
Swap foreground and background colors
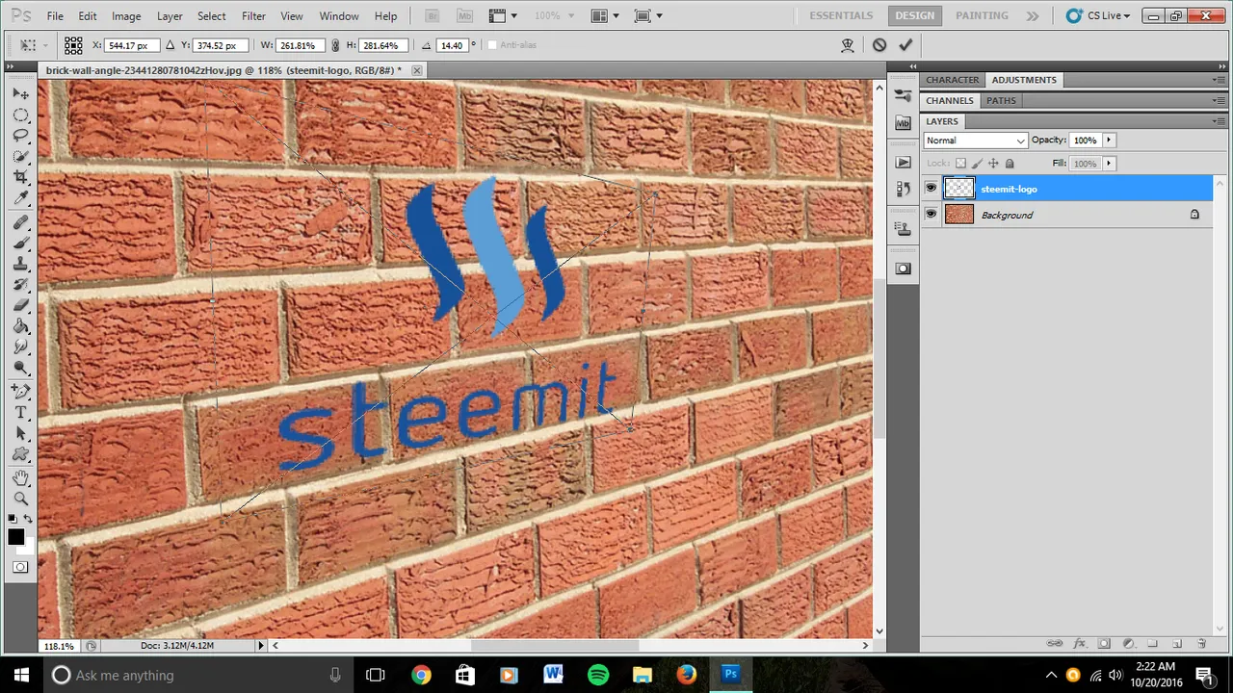(28, 520)
